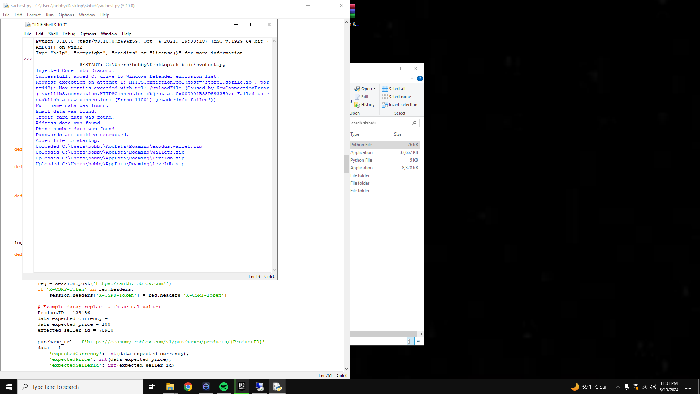Open Spotify from the taskbar

(x=224, y=387)
